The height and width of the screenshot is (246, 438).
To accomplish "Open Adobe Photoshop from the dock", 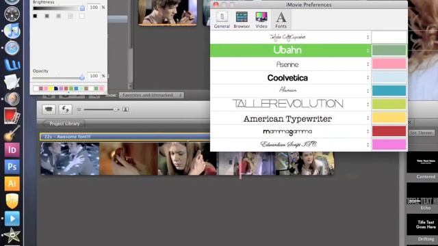I will click(12, 167).
